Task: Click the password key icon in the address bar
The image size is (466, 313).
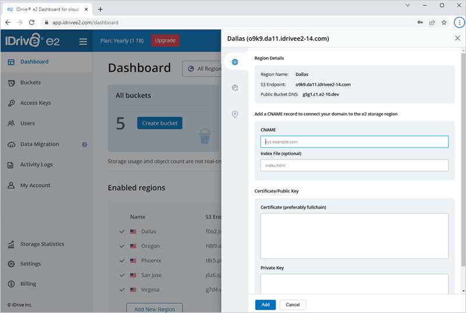Action: coord(420,23)
